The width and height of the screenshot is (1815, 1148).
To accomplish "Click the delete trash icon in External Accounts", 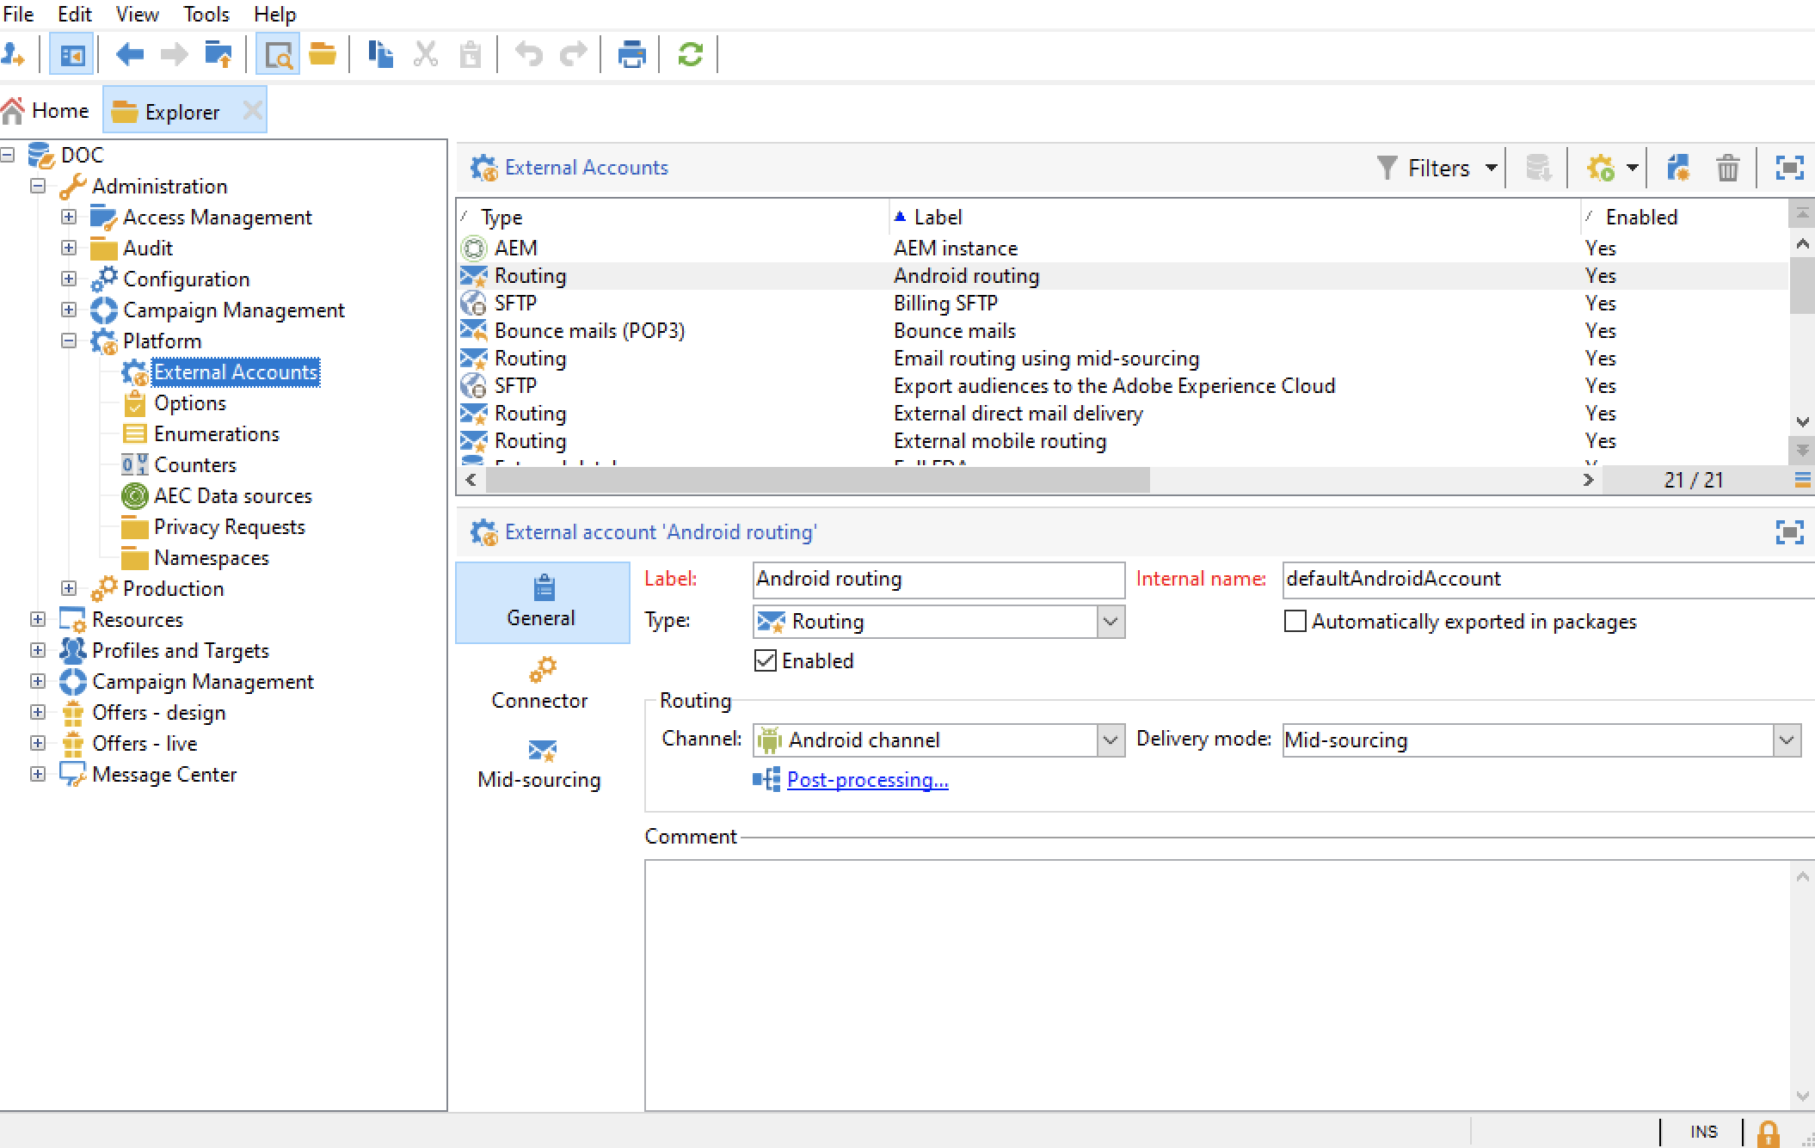I will 1727,168.
